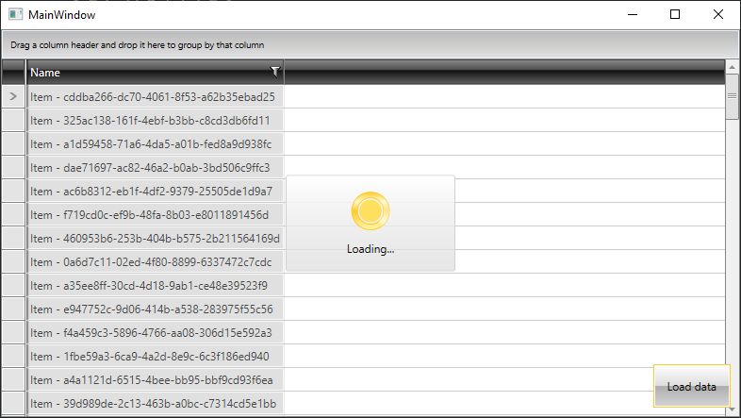Screen dimensions: 741x418
Task: Select row Item - dae71697-ac82-46a2-b0ab-3bd506c9ffc3
Action: [x=151, y=167]
